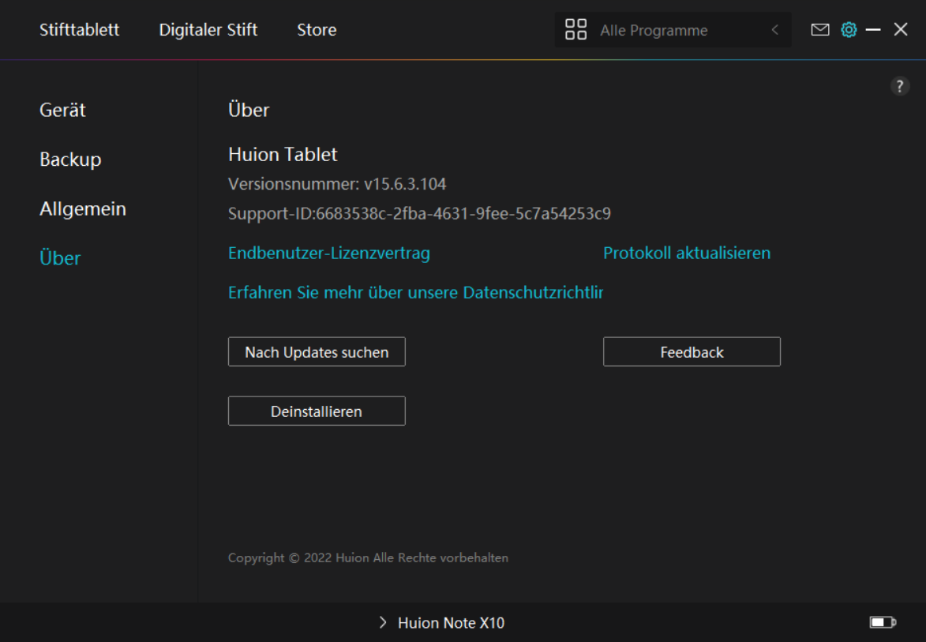This screenshot has width=926, height=642.
Task: Open the Protokoll aktualisieren link
Action: coord(687,253)
